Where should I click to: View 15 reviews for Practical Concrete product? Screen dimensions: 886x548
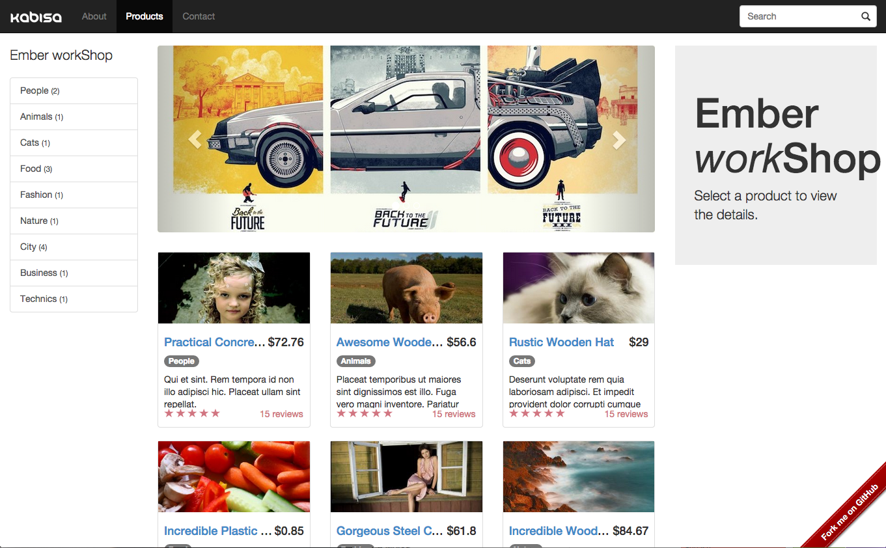(x=281, y=414)
